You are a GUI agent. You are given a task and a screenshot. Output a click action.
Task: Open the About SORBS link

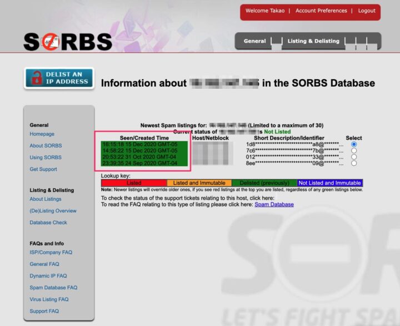[x=46, y=146]
